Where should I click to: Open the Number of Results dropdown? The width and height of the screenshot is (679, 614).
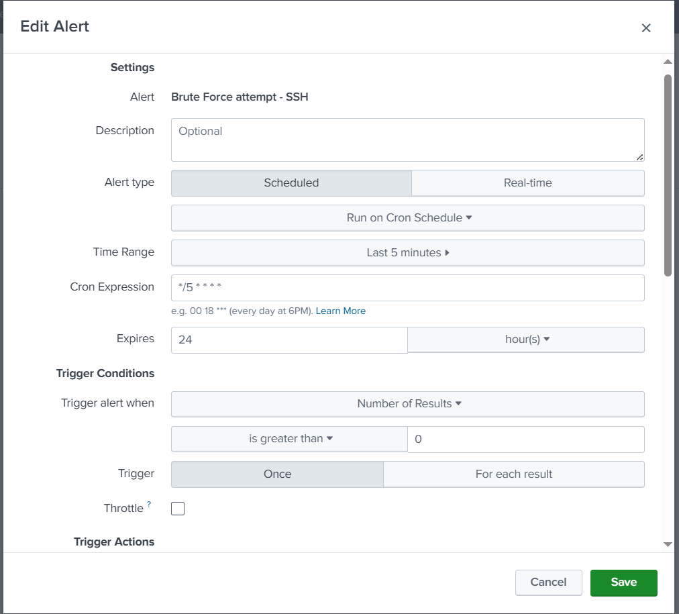pos(407,404)
